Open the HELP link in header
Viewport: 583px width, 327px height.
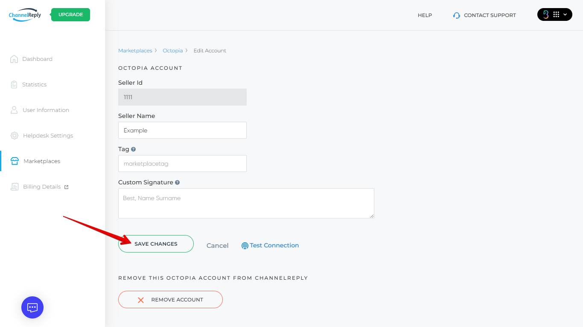pos(425,15)
